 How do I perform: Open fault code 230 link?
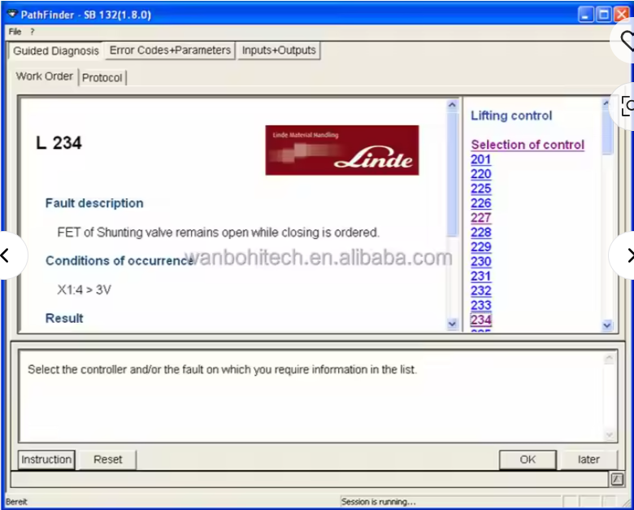(480, 261)
